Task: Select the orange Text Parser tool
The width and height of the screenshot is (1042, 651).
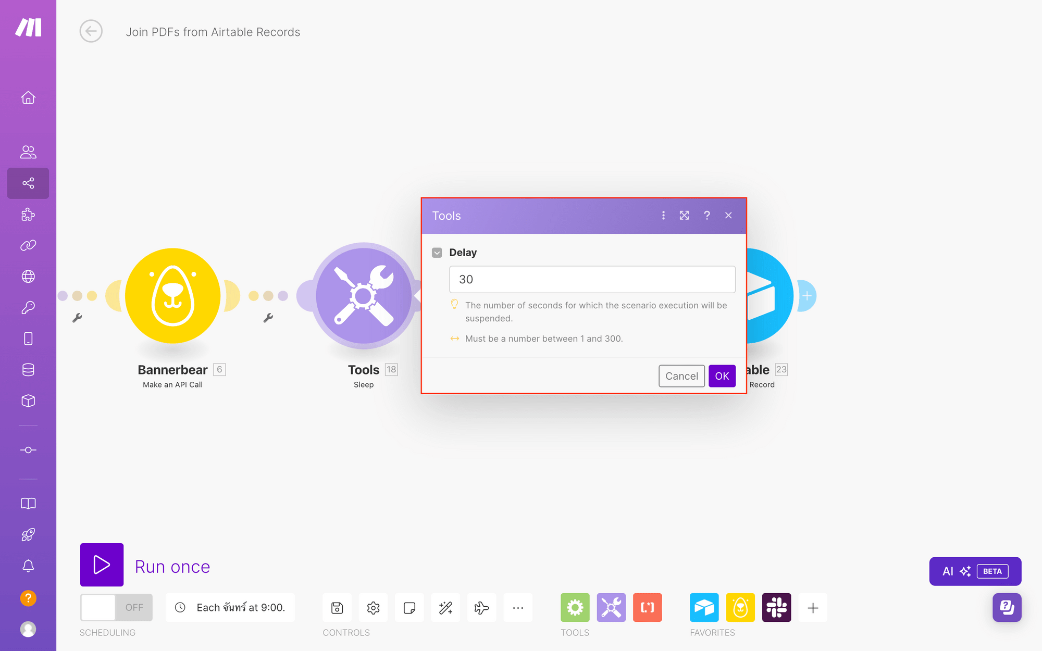Action: pyautogui.click(x=647, y=608)
